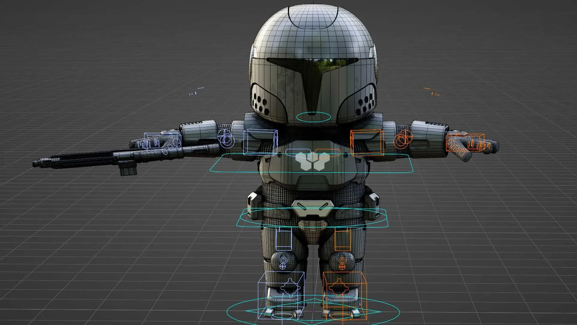Click the blue circular elbow control
Viewport: 577px width, 325px height.
(x=226, y=139)
